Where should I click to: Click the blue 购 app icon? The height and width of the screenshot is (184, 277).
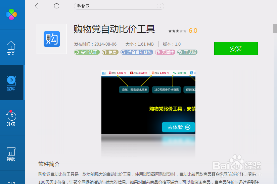[52, 39]
